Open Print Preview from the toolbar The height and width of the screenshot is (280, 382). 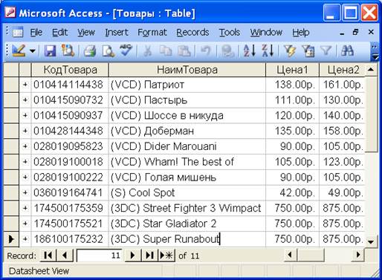(x=109, y=51)
